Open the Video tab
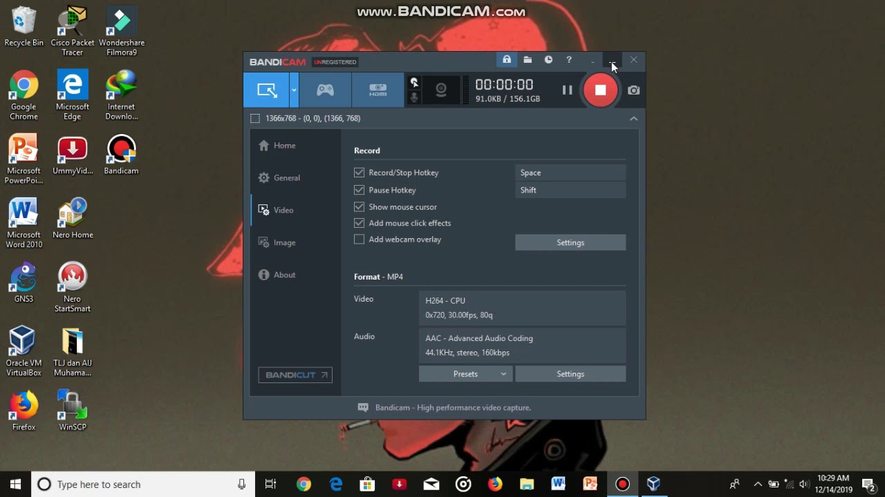 pos(276,210)
